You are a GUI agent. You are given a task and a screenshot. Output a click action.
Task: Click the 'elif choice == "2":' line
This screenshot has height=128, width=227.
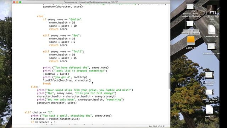(39, 112)
